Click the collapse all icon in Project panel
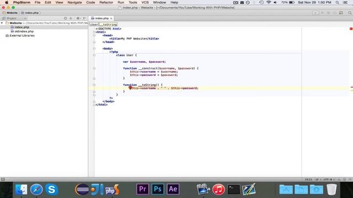This screenshot has height=198, width=353. pos(71,18)
